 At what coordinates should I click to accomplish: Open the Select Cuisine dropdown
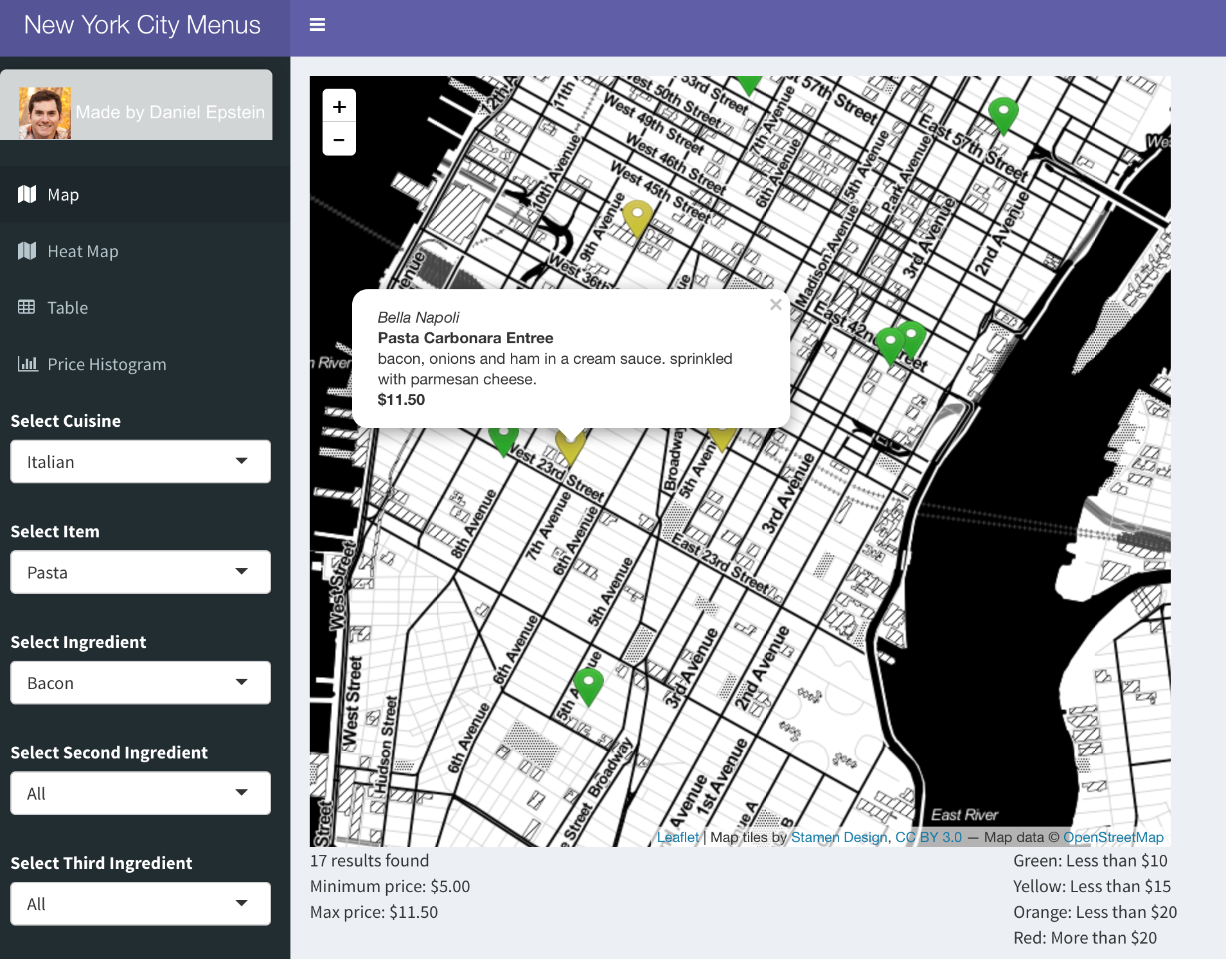141,462
